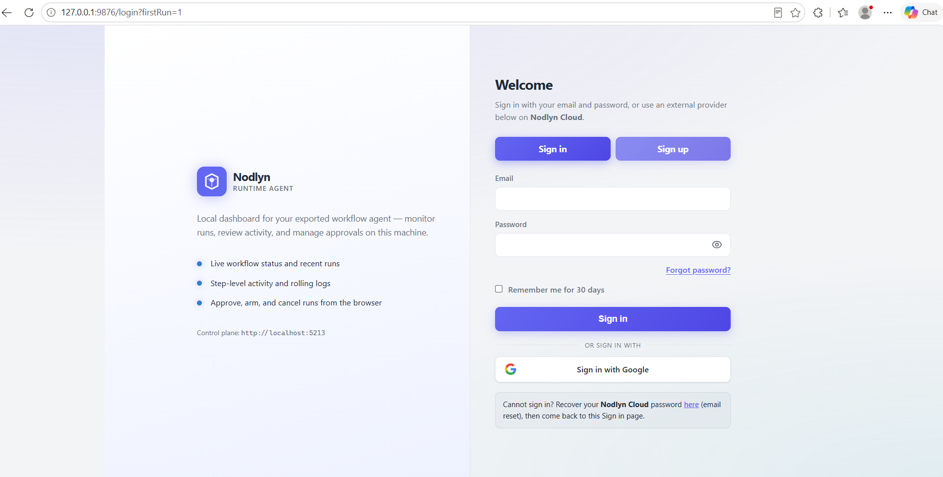Screen dimensions: 943x477
Task: Click the browser back arrow
Action: pyautogui.click(x=7, y=12)
